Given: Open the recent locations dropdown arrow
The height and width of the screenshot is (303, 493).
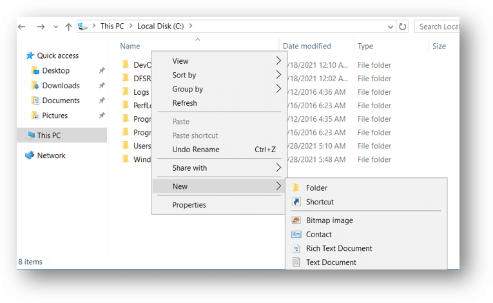Looking at the screenshot, I should pos(55,26).
